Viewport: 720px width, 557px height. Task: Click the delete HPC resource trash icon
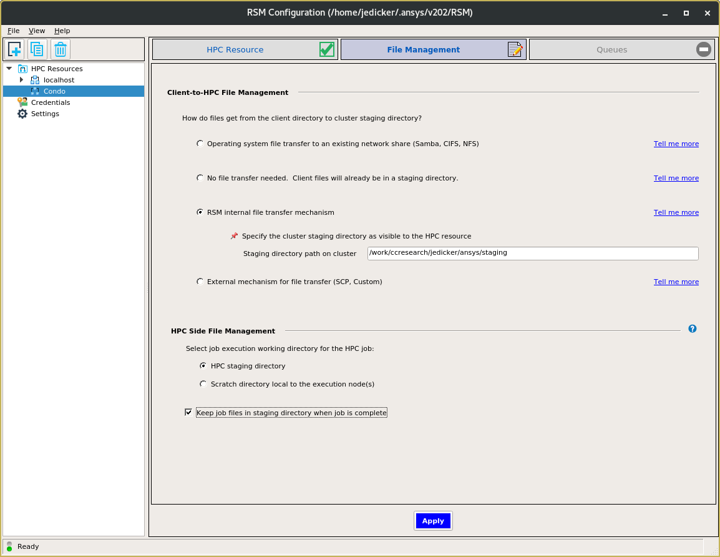pos(60,49)
